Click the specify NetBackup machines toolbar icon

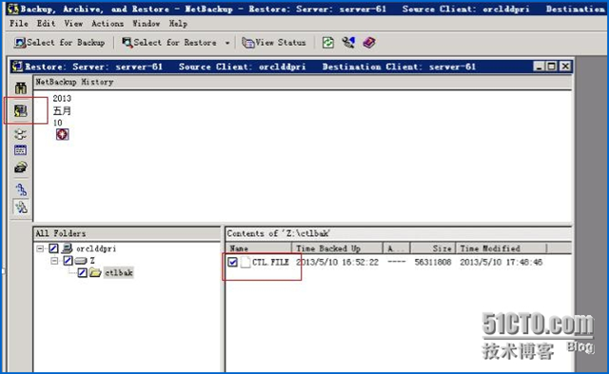(348, 42)
